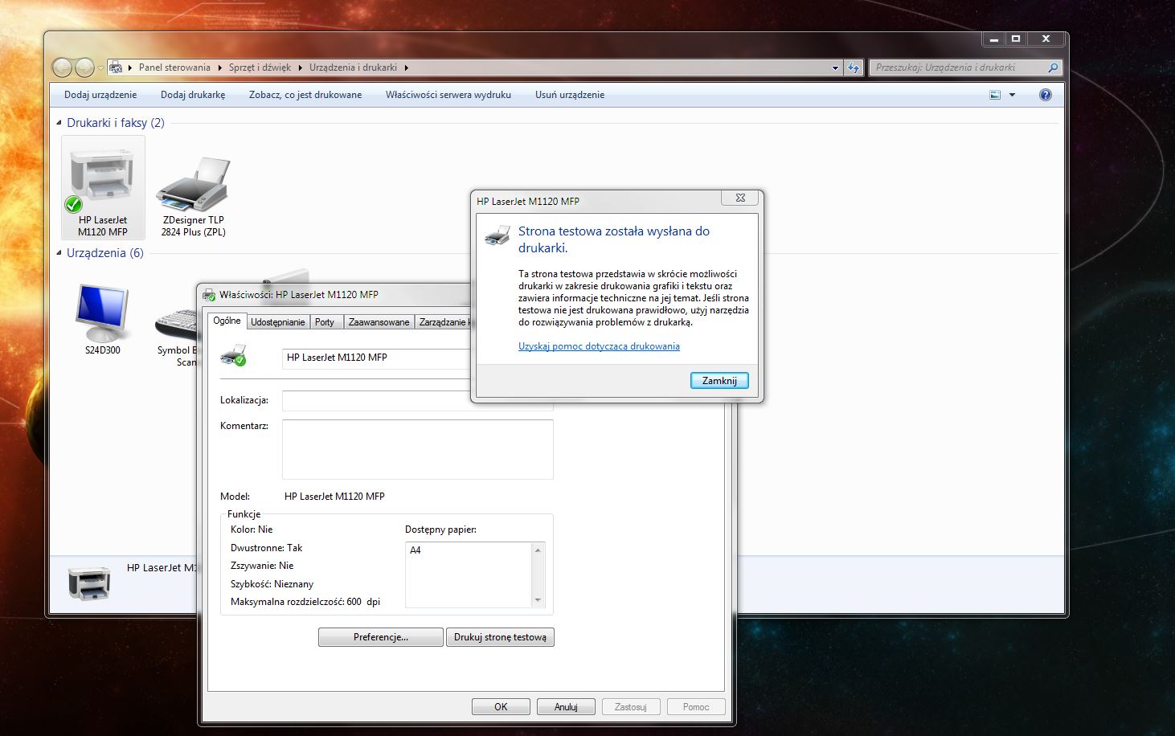Click Anuluj in printer properties
The width and height of the screenshot is (1175, 736).
566,707
